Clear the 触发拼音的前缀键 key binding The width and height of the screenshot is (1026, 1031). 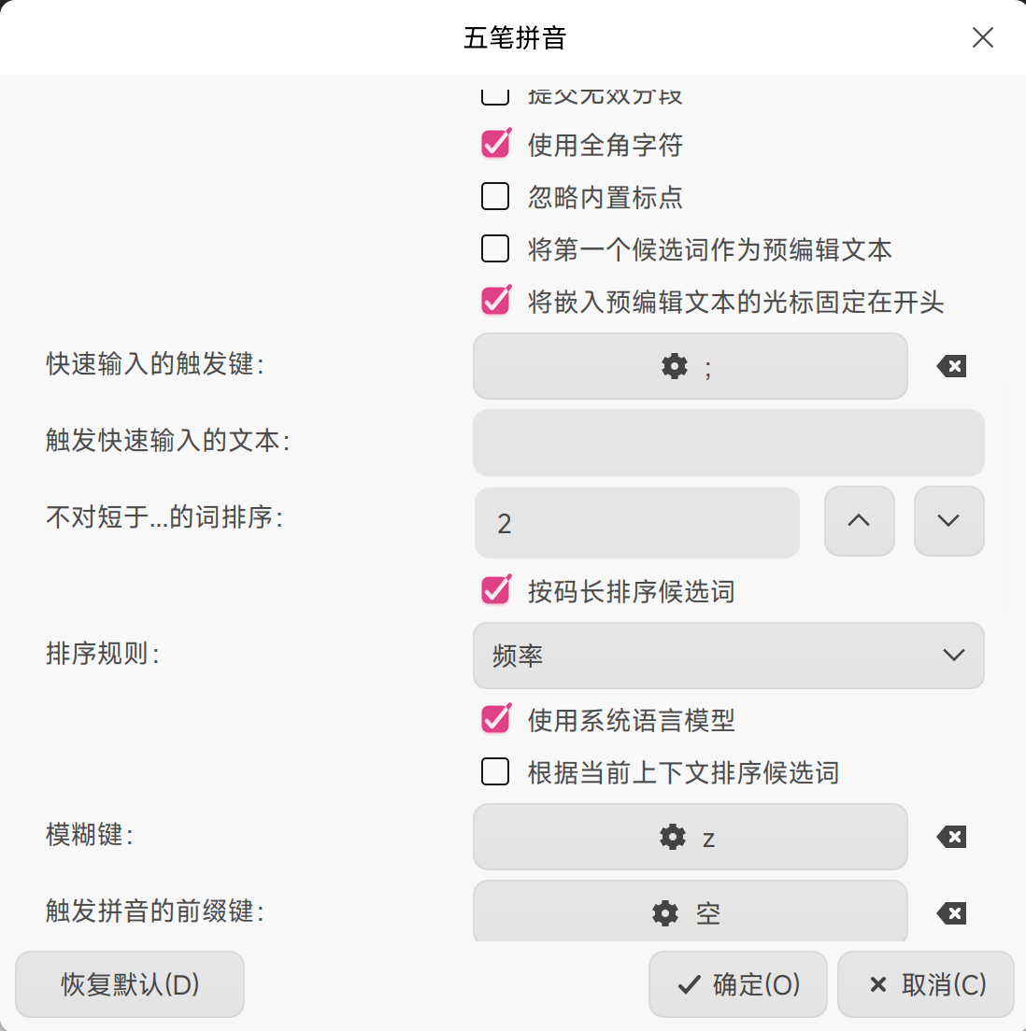951,913
